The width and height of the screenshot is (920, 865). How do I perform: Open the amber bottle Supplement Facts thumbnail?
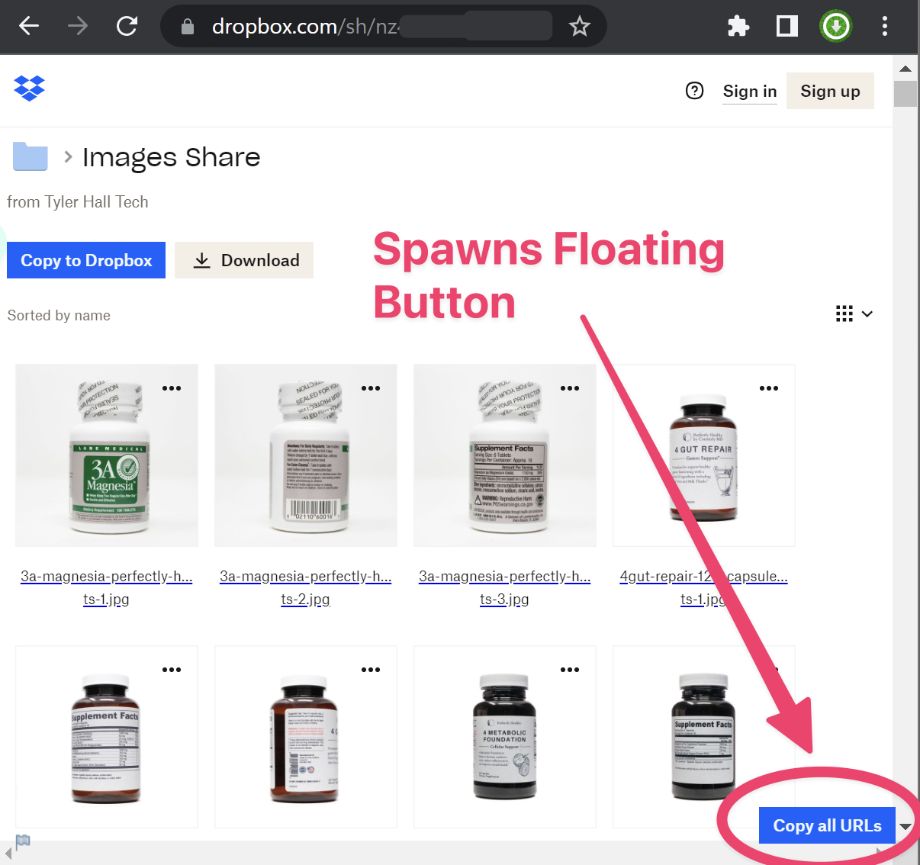107,737
